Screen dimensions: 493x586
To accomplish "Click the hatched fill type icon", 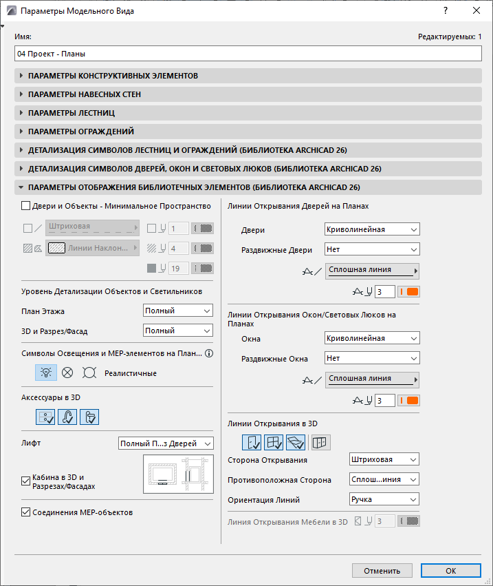I will click(32, 248).
